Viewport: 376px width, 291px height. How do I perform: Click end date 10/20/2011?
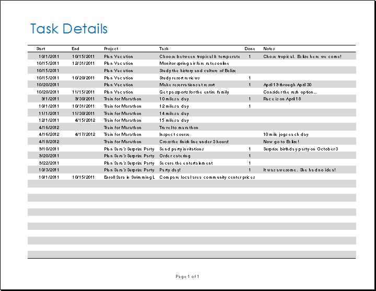point(83,78)
